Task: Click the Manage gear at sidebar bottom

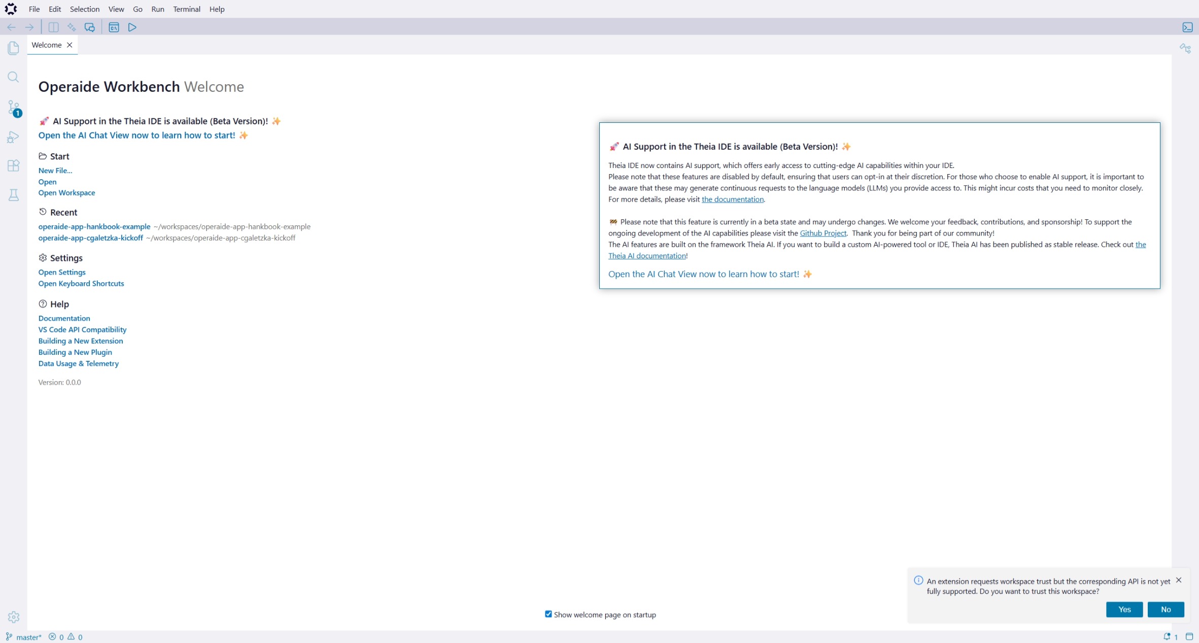Action: 14,617
